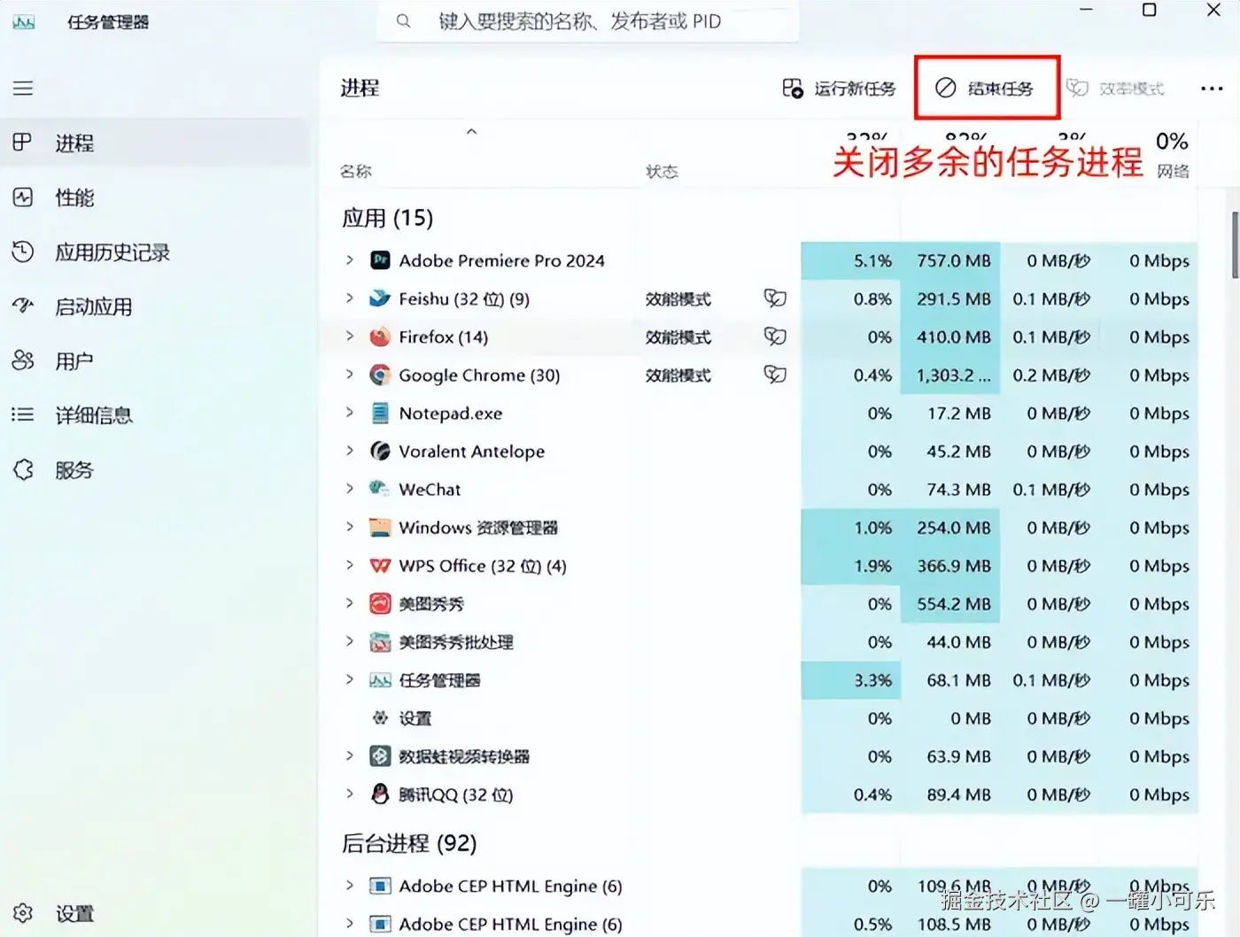Click the Feishu app icon
Screen dimensions: 1240x937
(380, 298)
